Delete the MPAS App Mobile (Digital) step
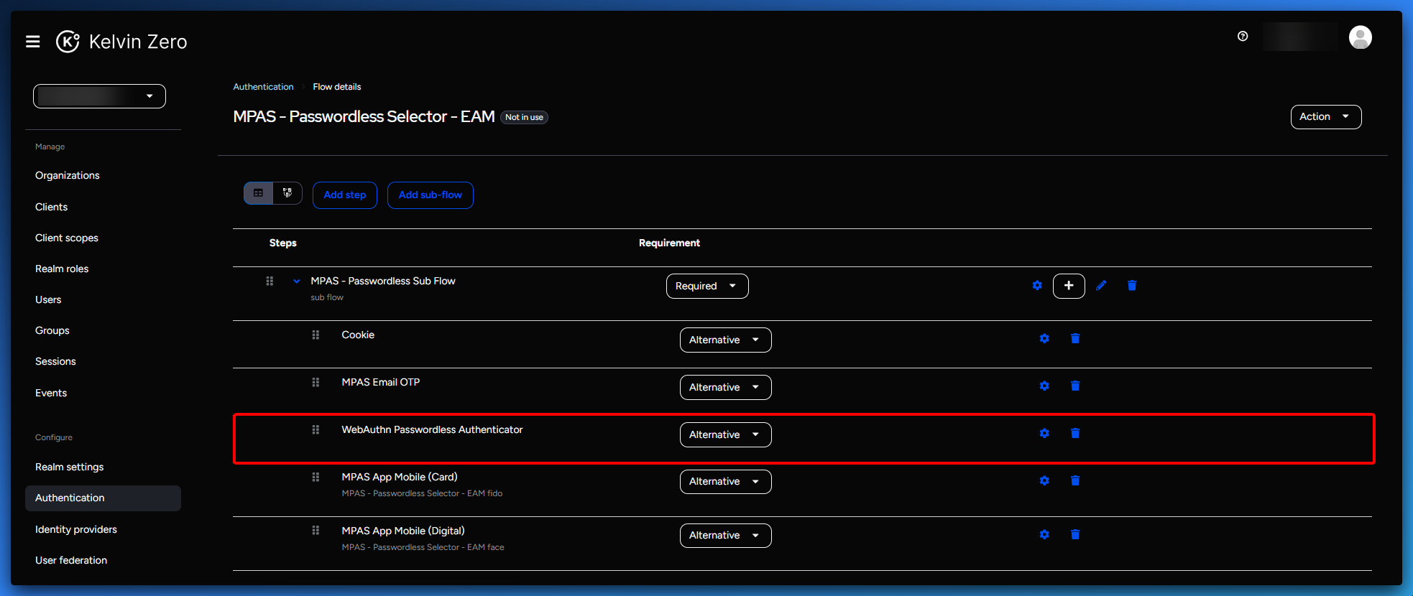Viewport: 1413px width, 596px height. 1075,535
